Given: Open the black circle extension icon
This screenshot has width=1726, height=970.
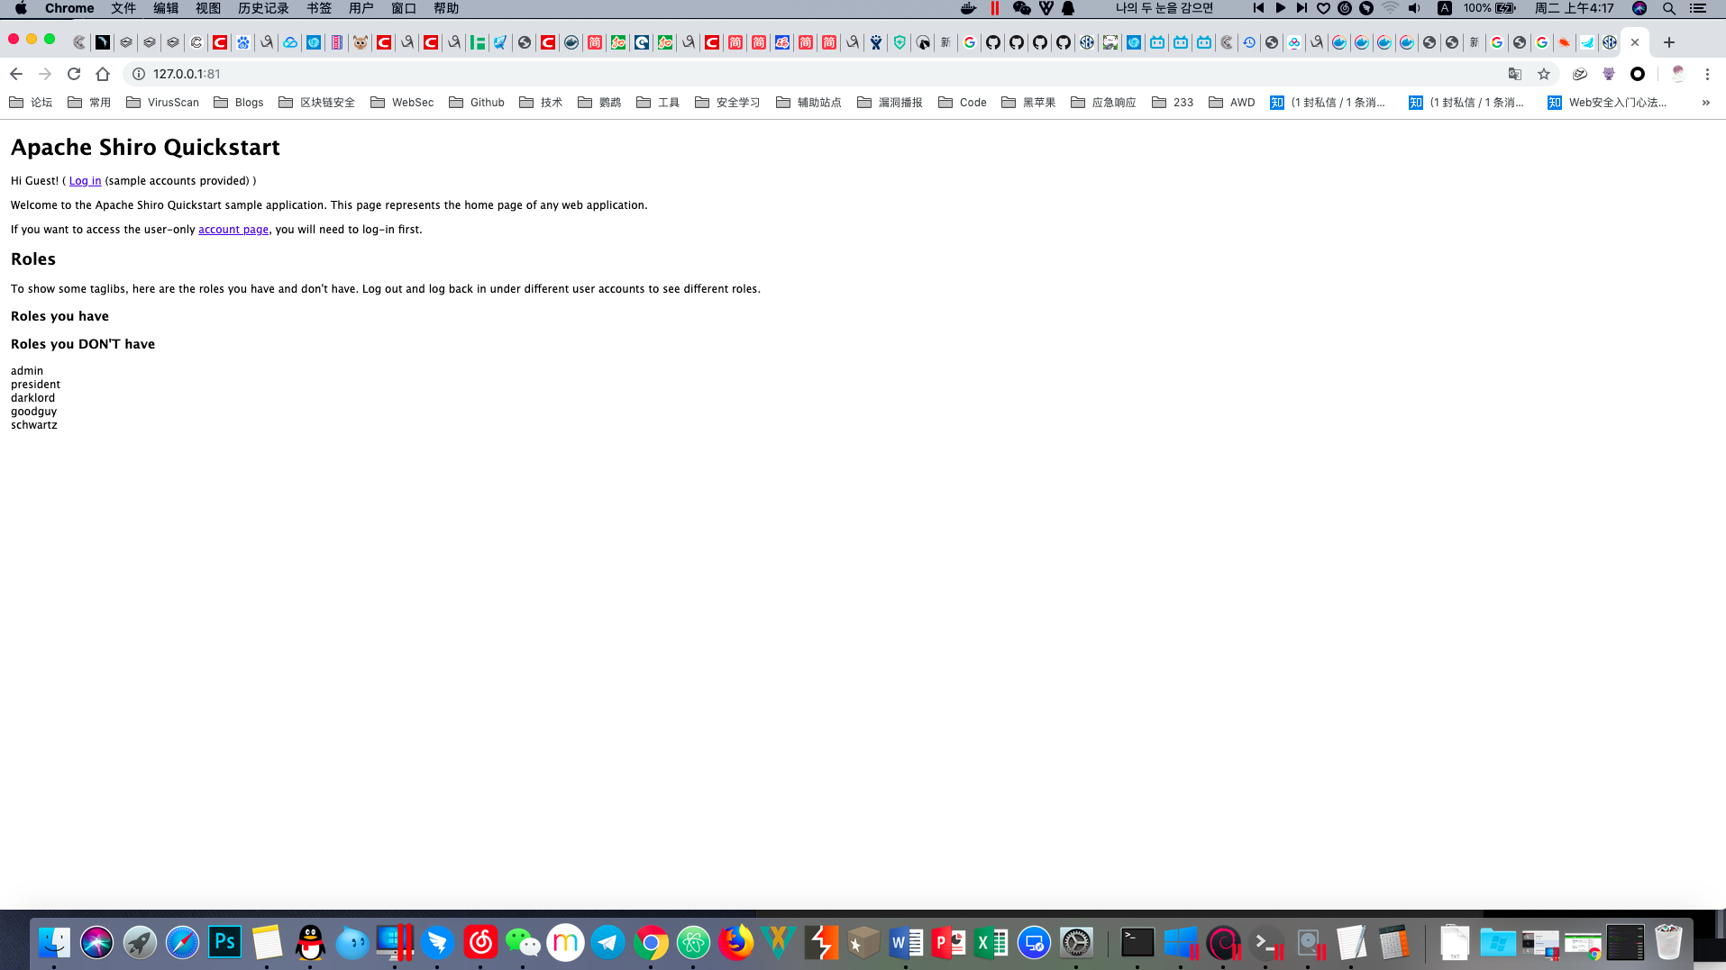Looking at the screenshot, I should click(1638, 74).
